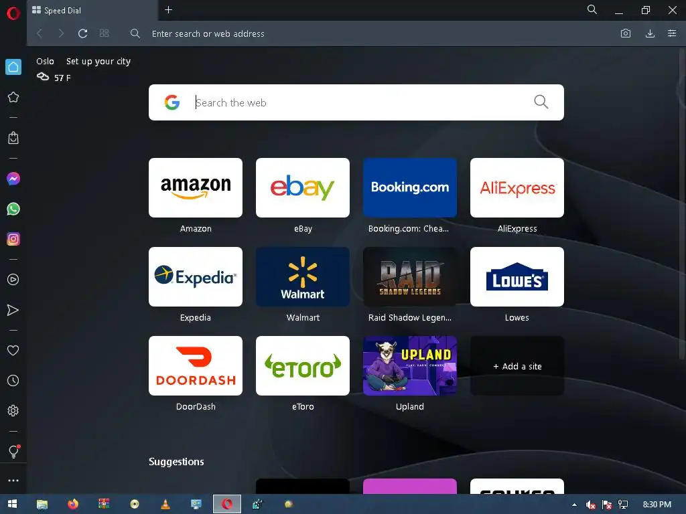Open WhatsApp in the sidebar
Image resolution: width=686 pixels, height=514 pixels.
click(x=13, y=209)
